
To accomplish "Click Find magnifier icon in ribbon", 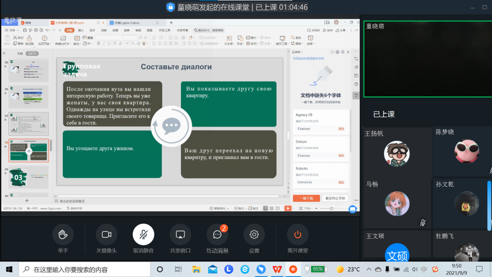I will [x=293, y=38].
